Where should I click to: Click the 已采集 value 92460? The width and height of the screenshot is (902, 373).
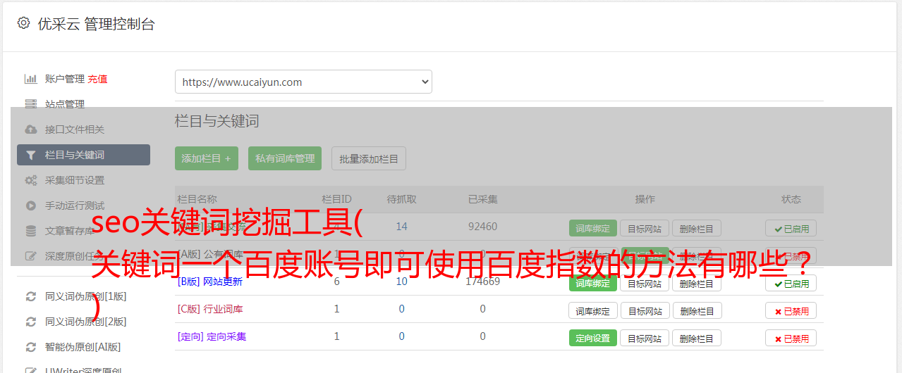[x=482, y=227]
